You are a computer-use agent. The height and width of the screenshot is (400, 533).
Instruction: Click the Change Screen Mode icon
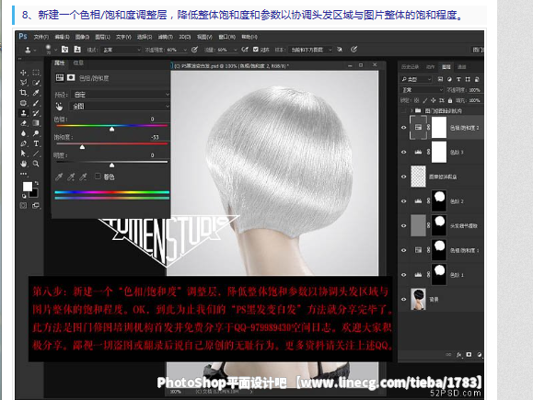click(x=36, y=205)
